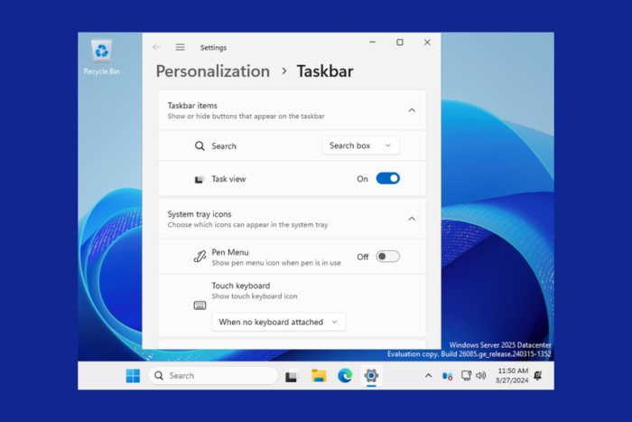Image resolution: width=632 pixels, height=422 pixels.
Task: Click the Task view icon in settings row
Action: pyautogui.click(x=200, y=179)
